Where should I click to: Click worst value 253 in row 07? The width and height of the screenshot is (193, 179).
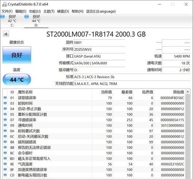tap(129, 120)
